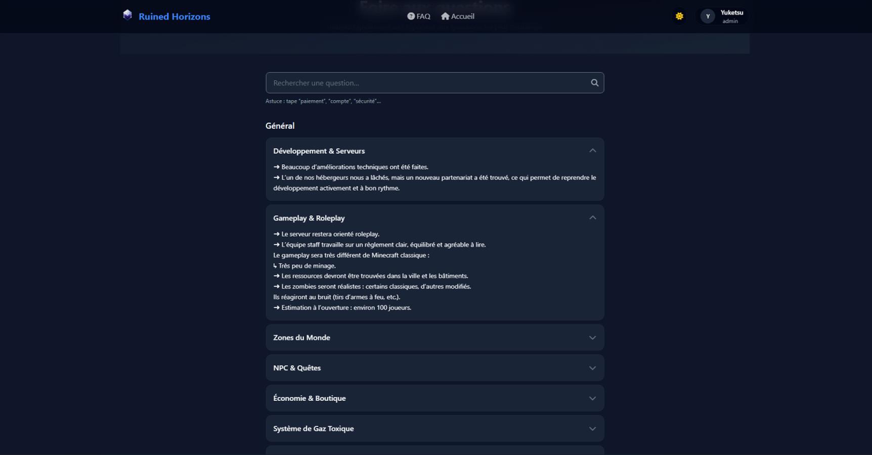Open the Yuketsu admin account menu
872x455 pixels.
[731, 16]
